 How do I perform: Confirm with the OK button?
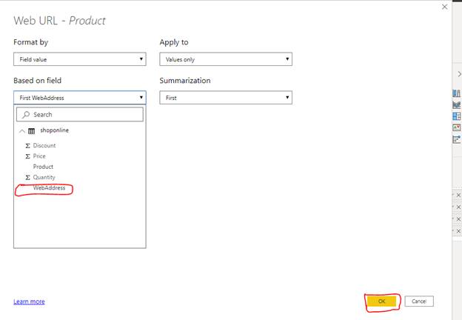382,301
